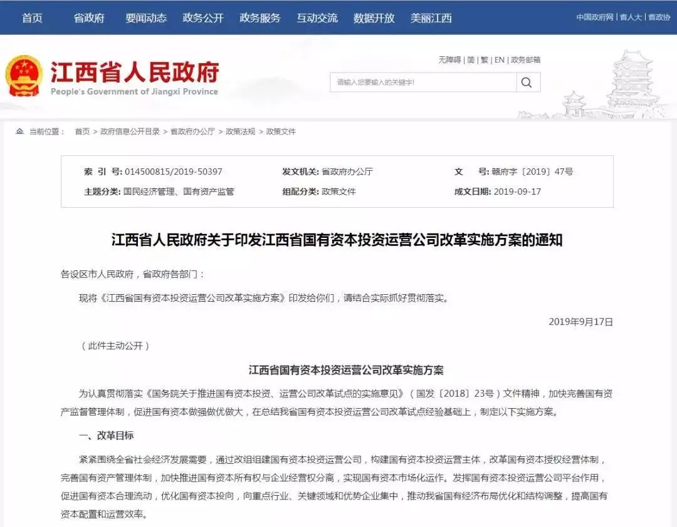Click the national emblem logo
The image size is (677, 527).
pos(24,76)
